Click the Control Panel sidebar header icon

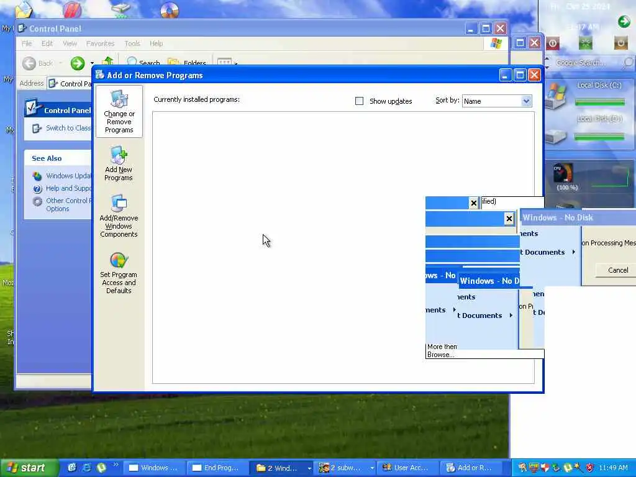click(x=32, y=108)
